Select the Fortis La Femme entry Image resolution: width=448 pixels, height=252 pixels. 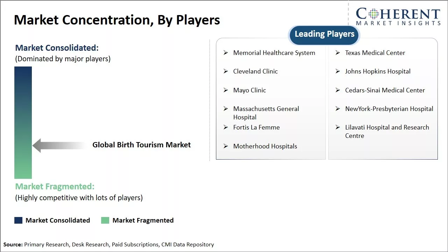coord(256,127)
